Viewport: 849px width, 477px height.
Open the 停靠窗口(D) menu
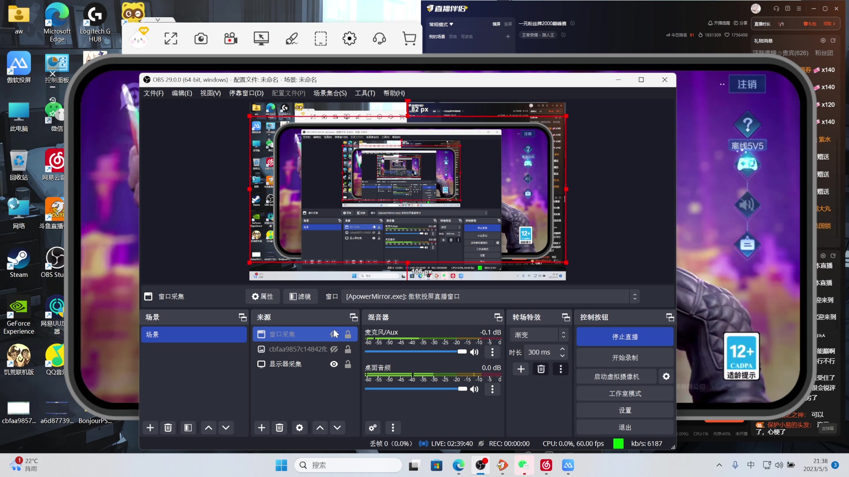pos(246,93)
